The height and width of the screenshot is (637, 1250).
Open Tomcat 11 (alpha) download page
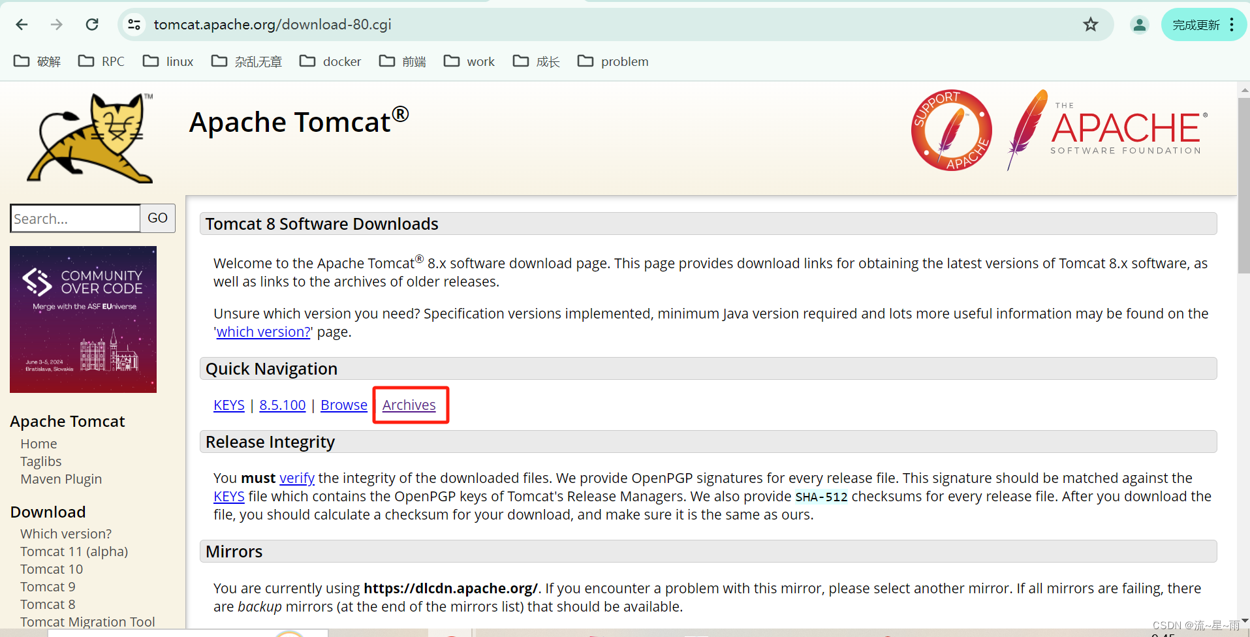(74, 552)
